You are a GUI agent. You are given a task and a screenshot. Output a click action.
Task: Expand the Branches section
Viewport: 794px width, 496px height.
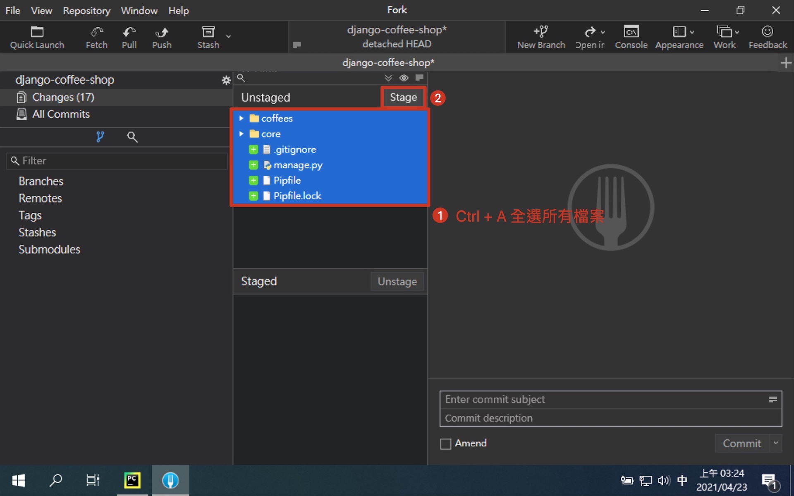(x=41, y=181)
